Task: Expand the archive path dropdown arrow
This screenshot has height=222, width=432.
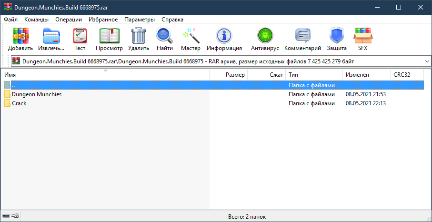Action: 427,61
